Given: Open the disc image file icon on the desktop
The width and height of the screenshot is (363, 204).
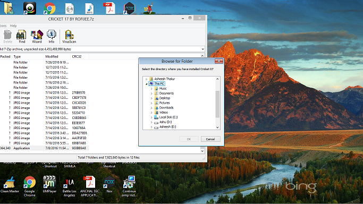Looking at the screenshot, I should coord(70,9).
